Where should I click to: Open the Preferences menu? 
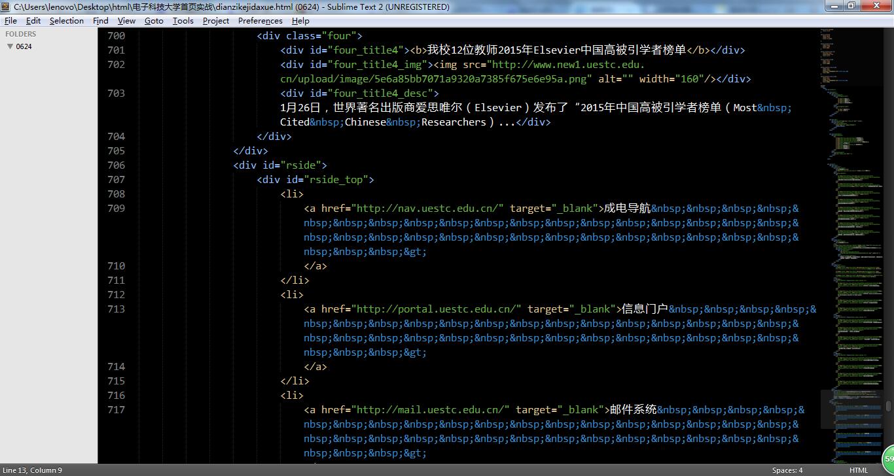pos(260,20)
